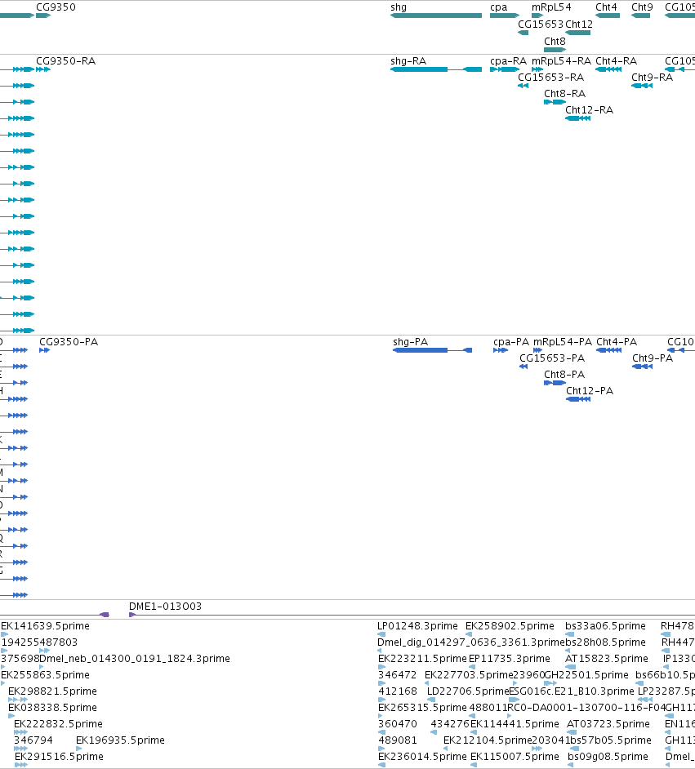Select the mRpL54-RA label
695x769 pixels.
coord(562,60)
